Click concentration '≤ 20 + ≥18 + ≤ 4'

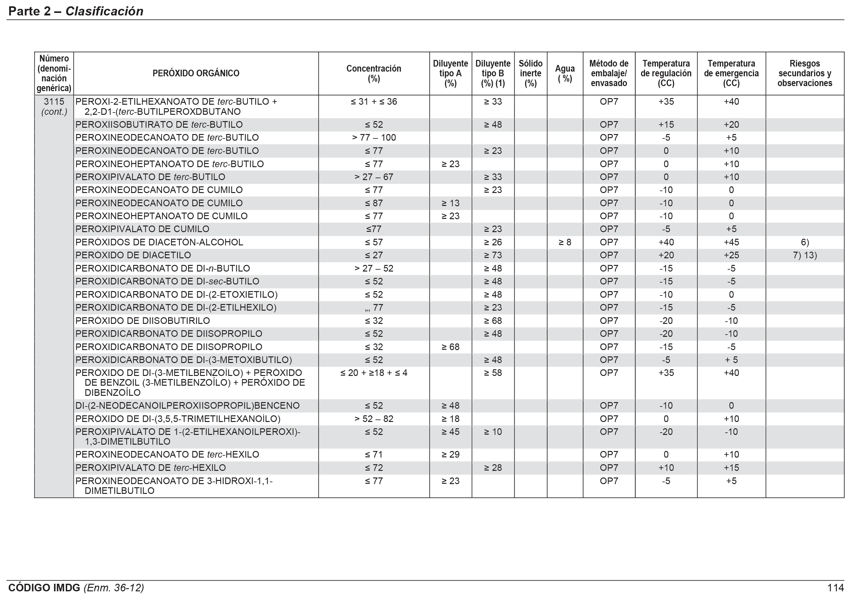[374, 373]
